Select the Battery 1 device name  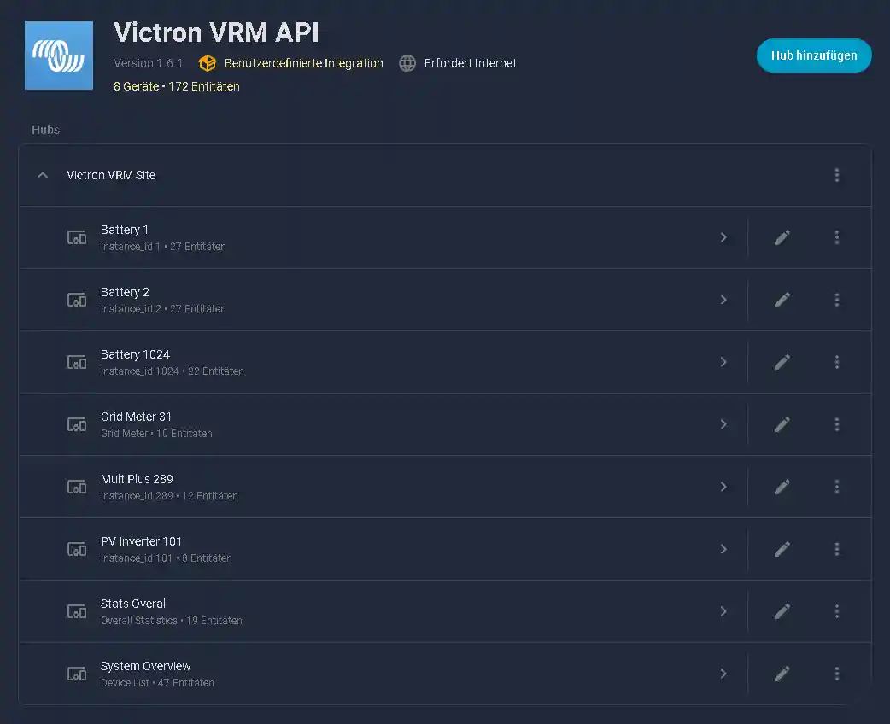click(x=125, y=230)
